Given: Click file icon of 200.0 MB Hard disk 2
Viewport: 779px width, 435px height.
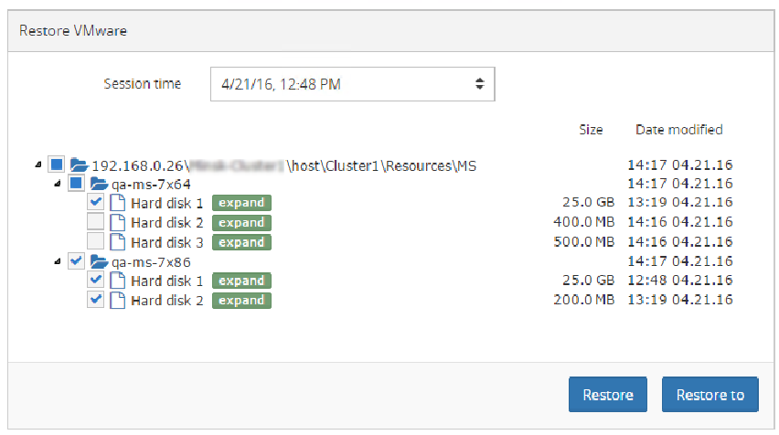Looking at the screenshot, I should (117, 301).
